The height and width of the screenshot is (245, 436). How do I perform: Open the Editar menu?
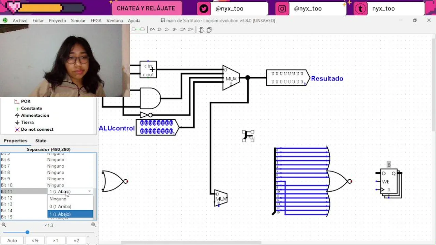pos(38,20)
